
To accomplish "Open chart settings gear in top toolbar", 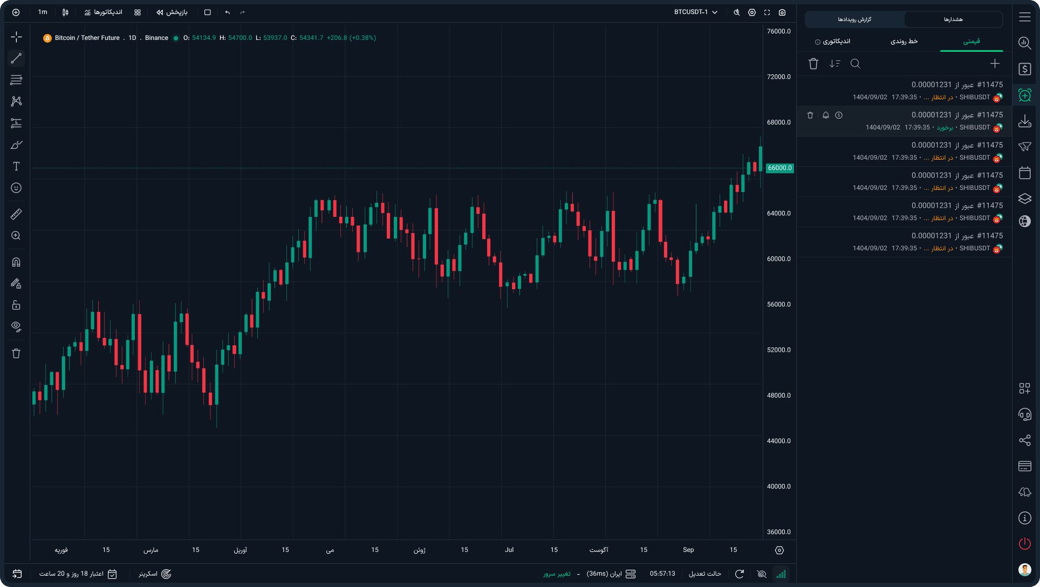I will (x=752, y=12).
